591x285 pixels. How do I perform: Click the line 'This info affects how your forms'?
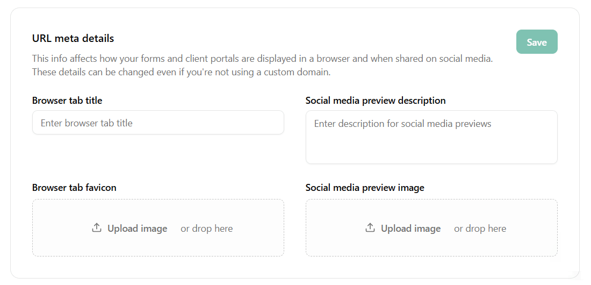click(262, 59)
